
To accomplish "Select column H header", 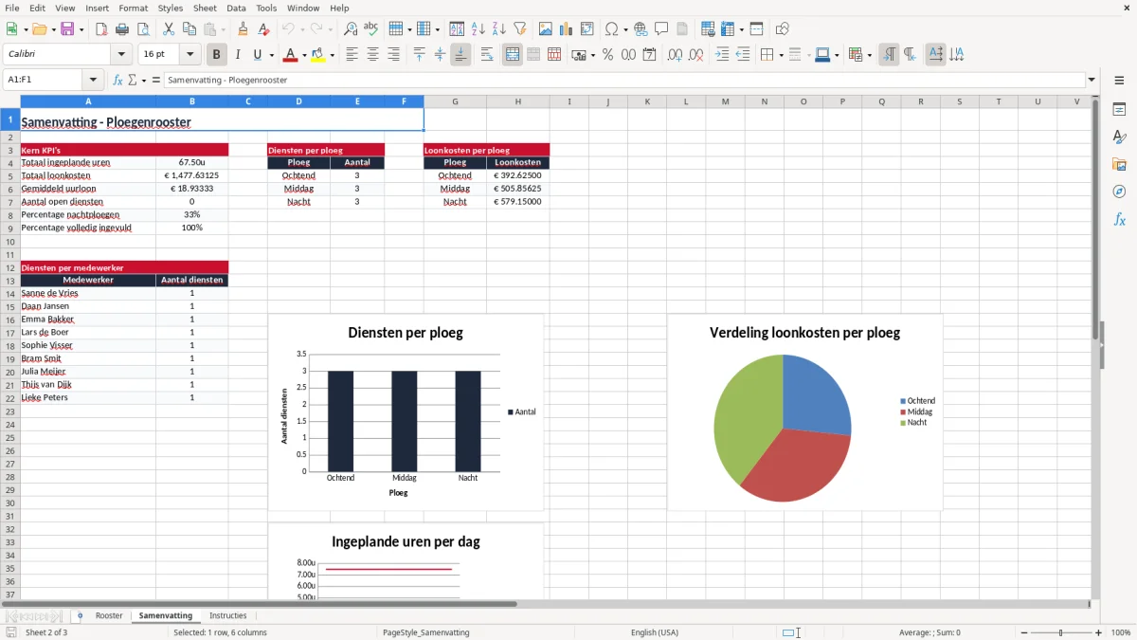I will tap(518, 101).
